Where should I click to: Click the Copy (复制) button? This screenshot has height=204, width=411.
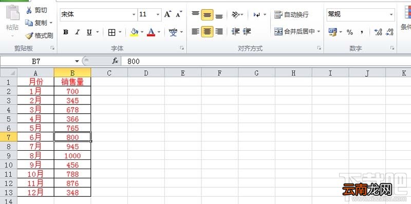[36, 23]
